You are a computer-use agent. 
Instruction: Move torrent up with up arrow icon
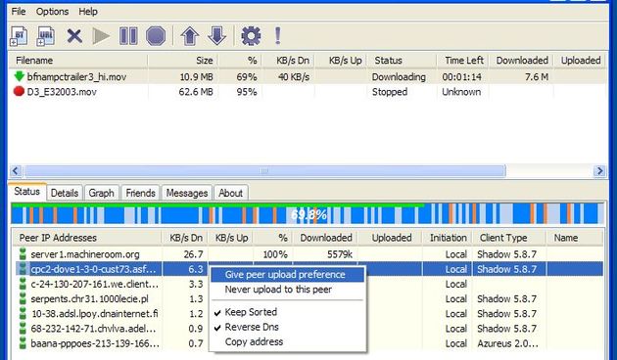pos(190,36)
